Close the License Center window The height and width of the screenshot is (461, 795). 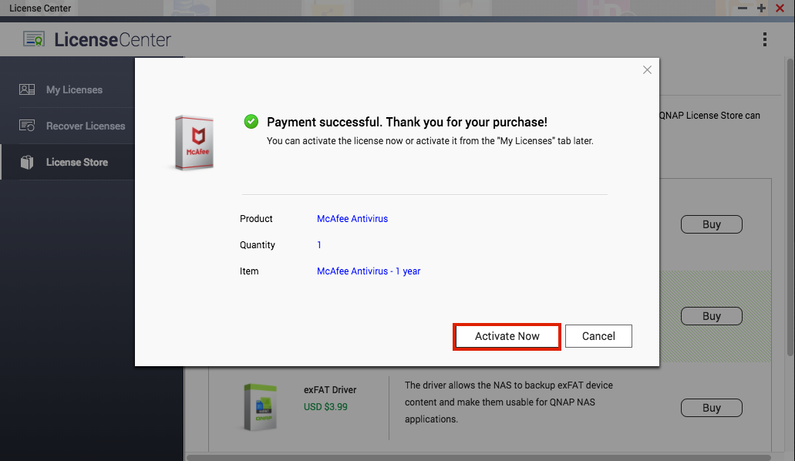pos(780,8)
